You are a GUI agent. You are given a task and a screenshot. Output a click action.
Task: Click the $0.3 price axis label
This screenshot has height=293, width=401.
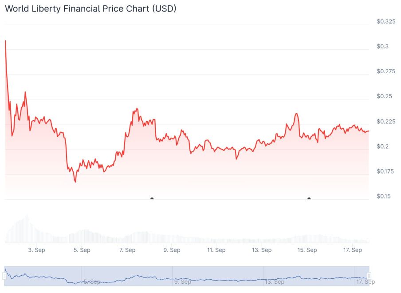[382, 46]
